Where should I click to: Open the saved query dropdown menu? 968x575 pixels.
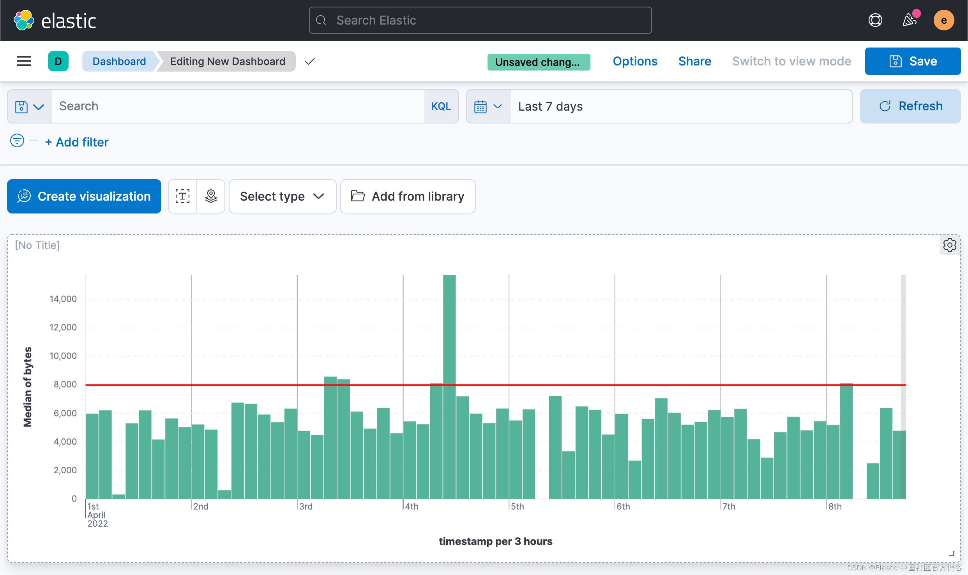coord(29,106)
